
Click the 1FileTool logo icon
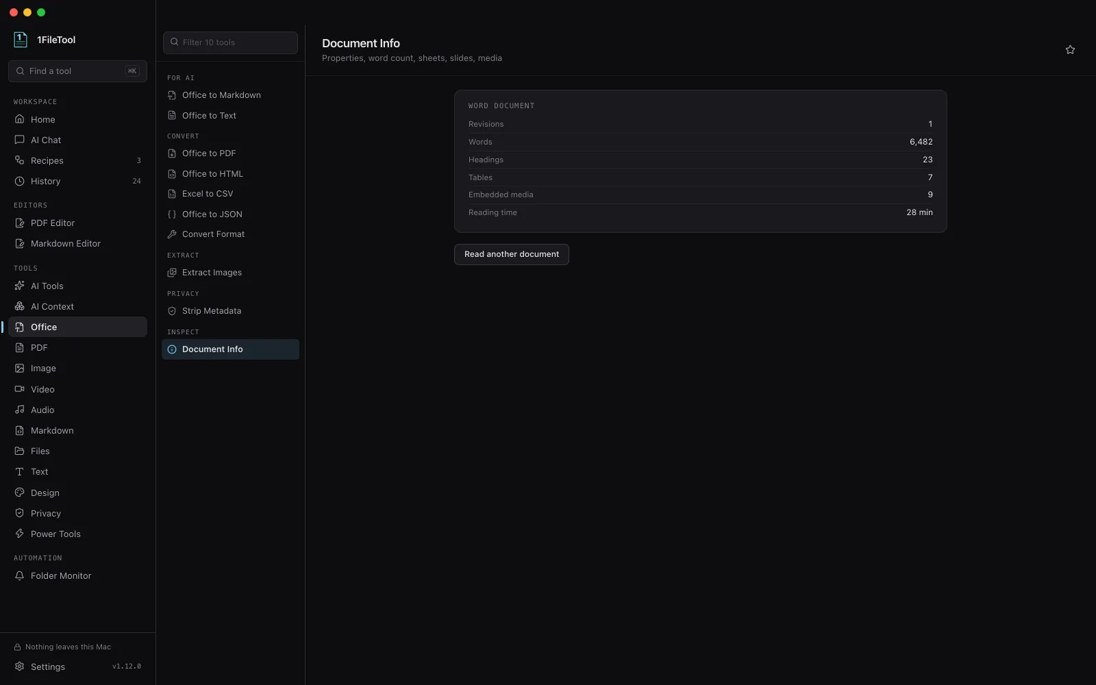pyautogui.click(x=21, y=40)
